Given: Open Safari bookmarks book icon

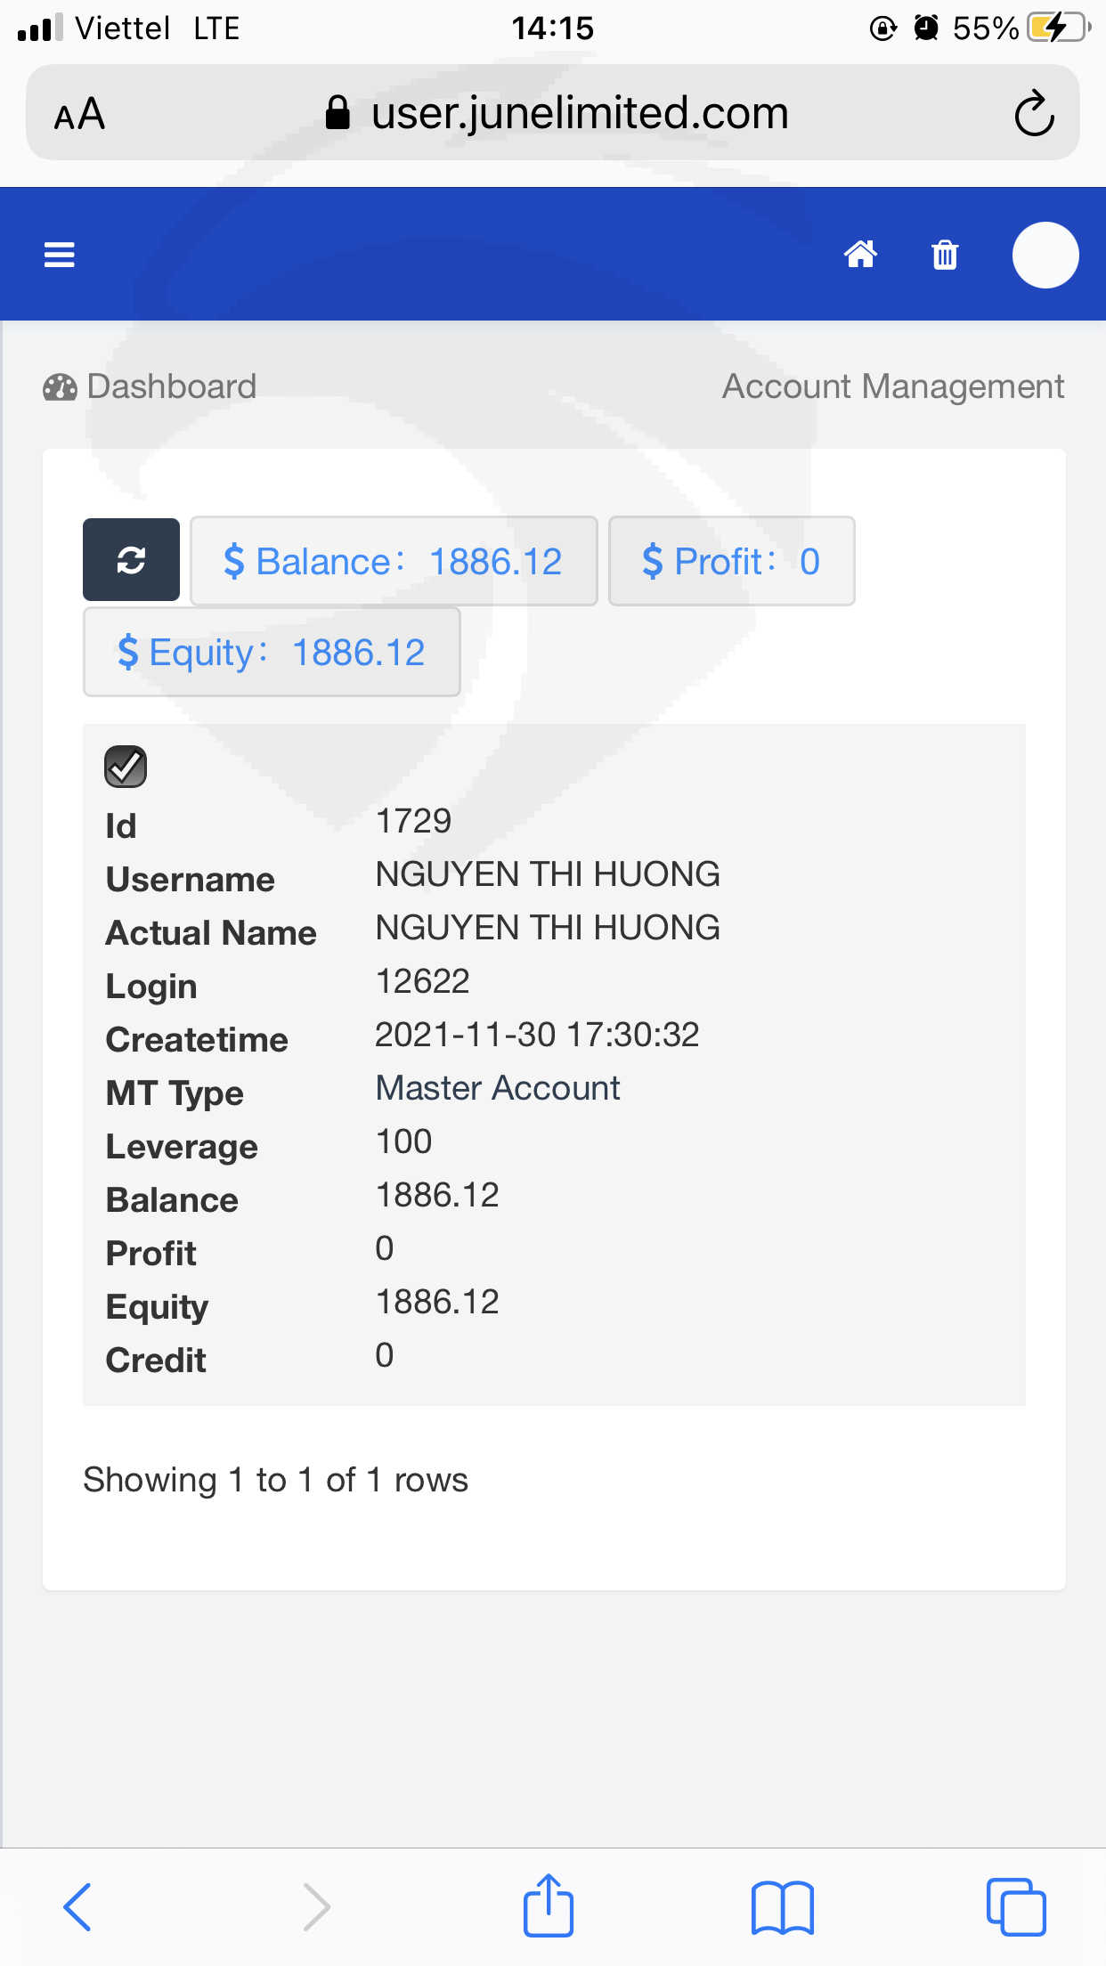Looking at the screenshot, I should point(782,1907).
